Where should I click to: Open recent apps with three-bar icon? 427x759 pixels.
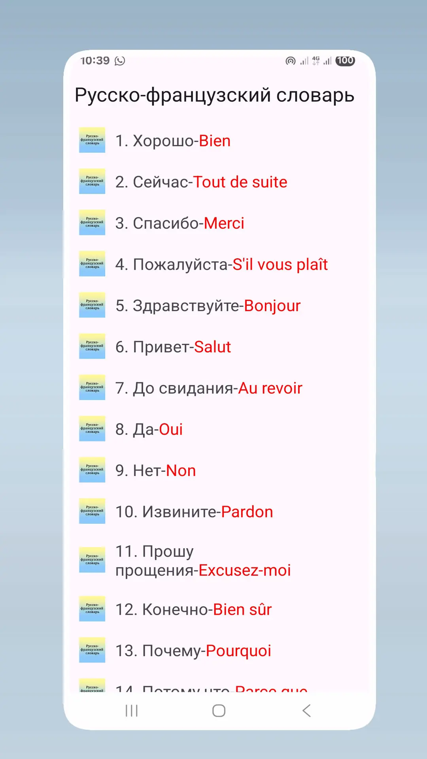132,710
